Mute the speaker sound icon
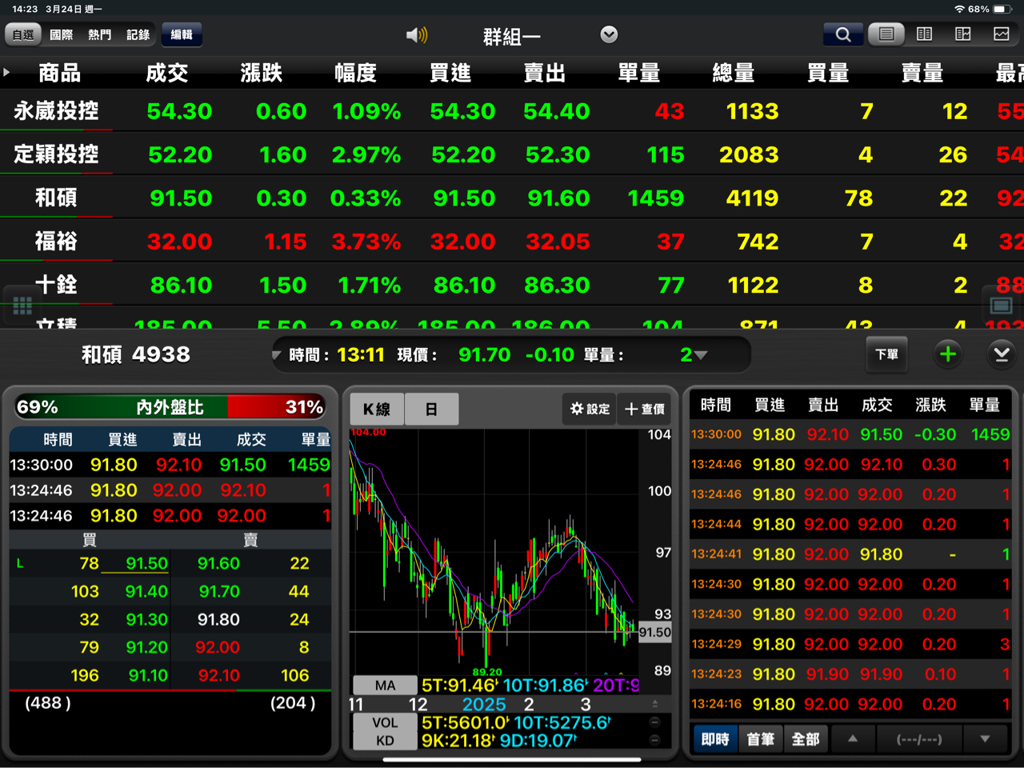This screenshot has width=1024, height=768. 416,35
